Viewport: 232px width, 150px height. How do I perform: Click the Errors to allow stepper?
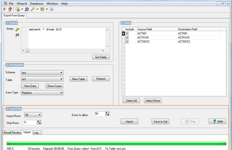(107, 114)
